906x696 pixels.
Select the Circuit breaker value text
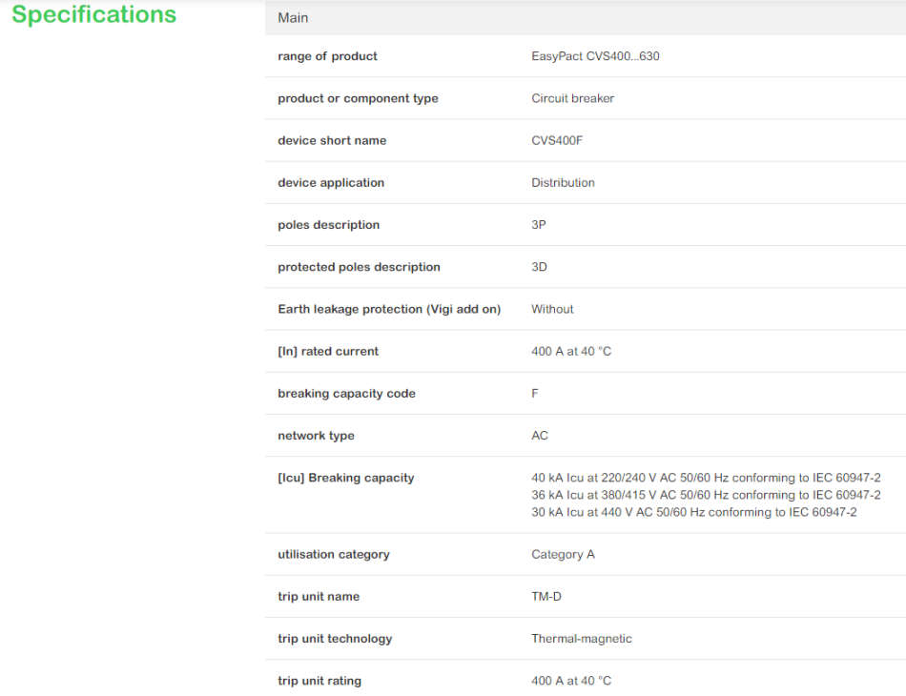click(572, 98)
